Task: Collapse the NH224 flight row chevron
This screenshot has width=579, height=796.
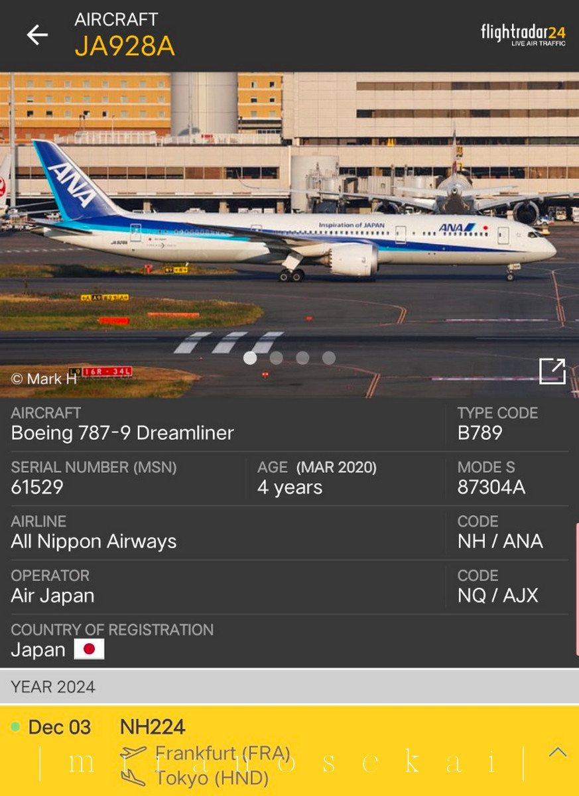Action: coord(558,752)
